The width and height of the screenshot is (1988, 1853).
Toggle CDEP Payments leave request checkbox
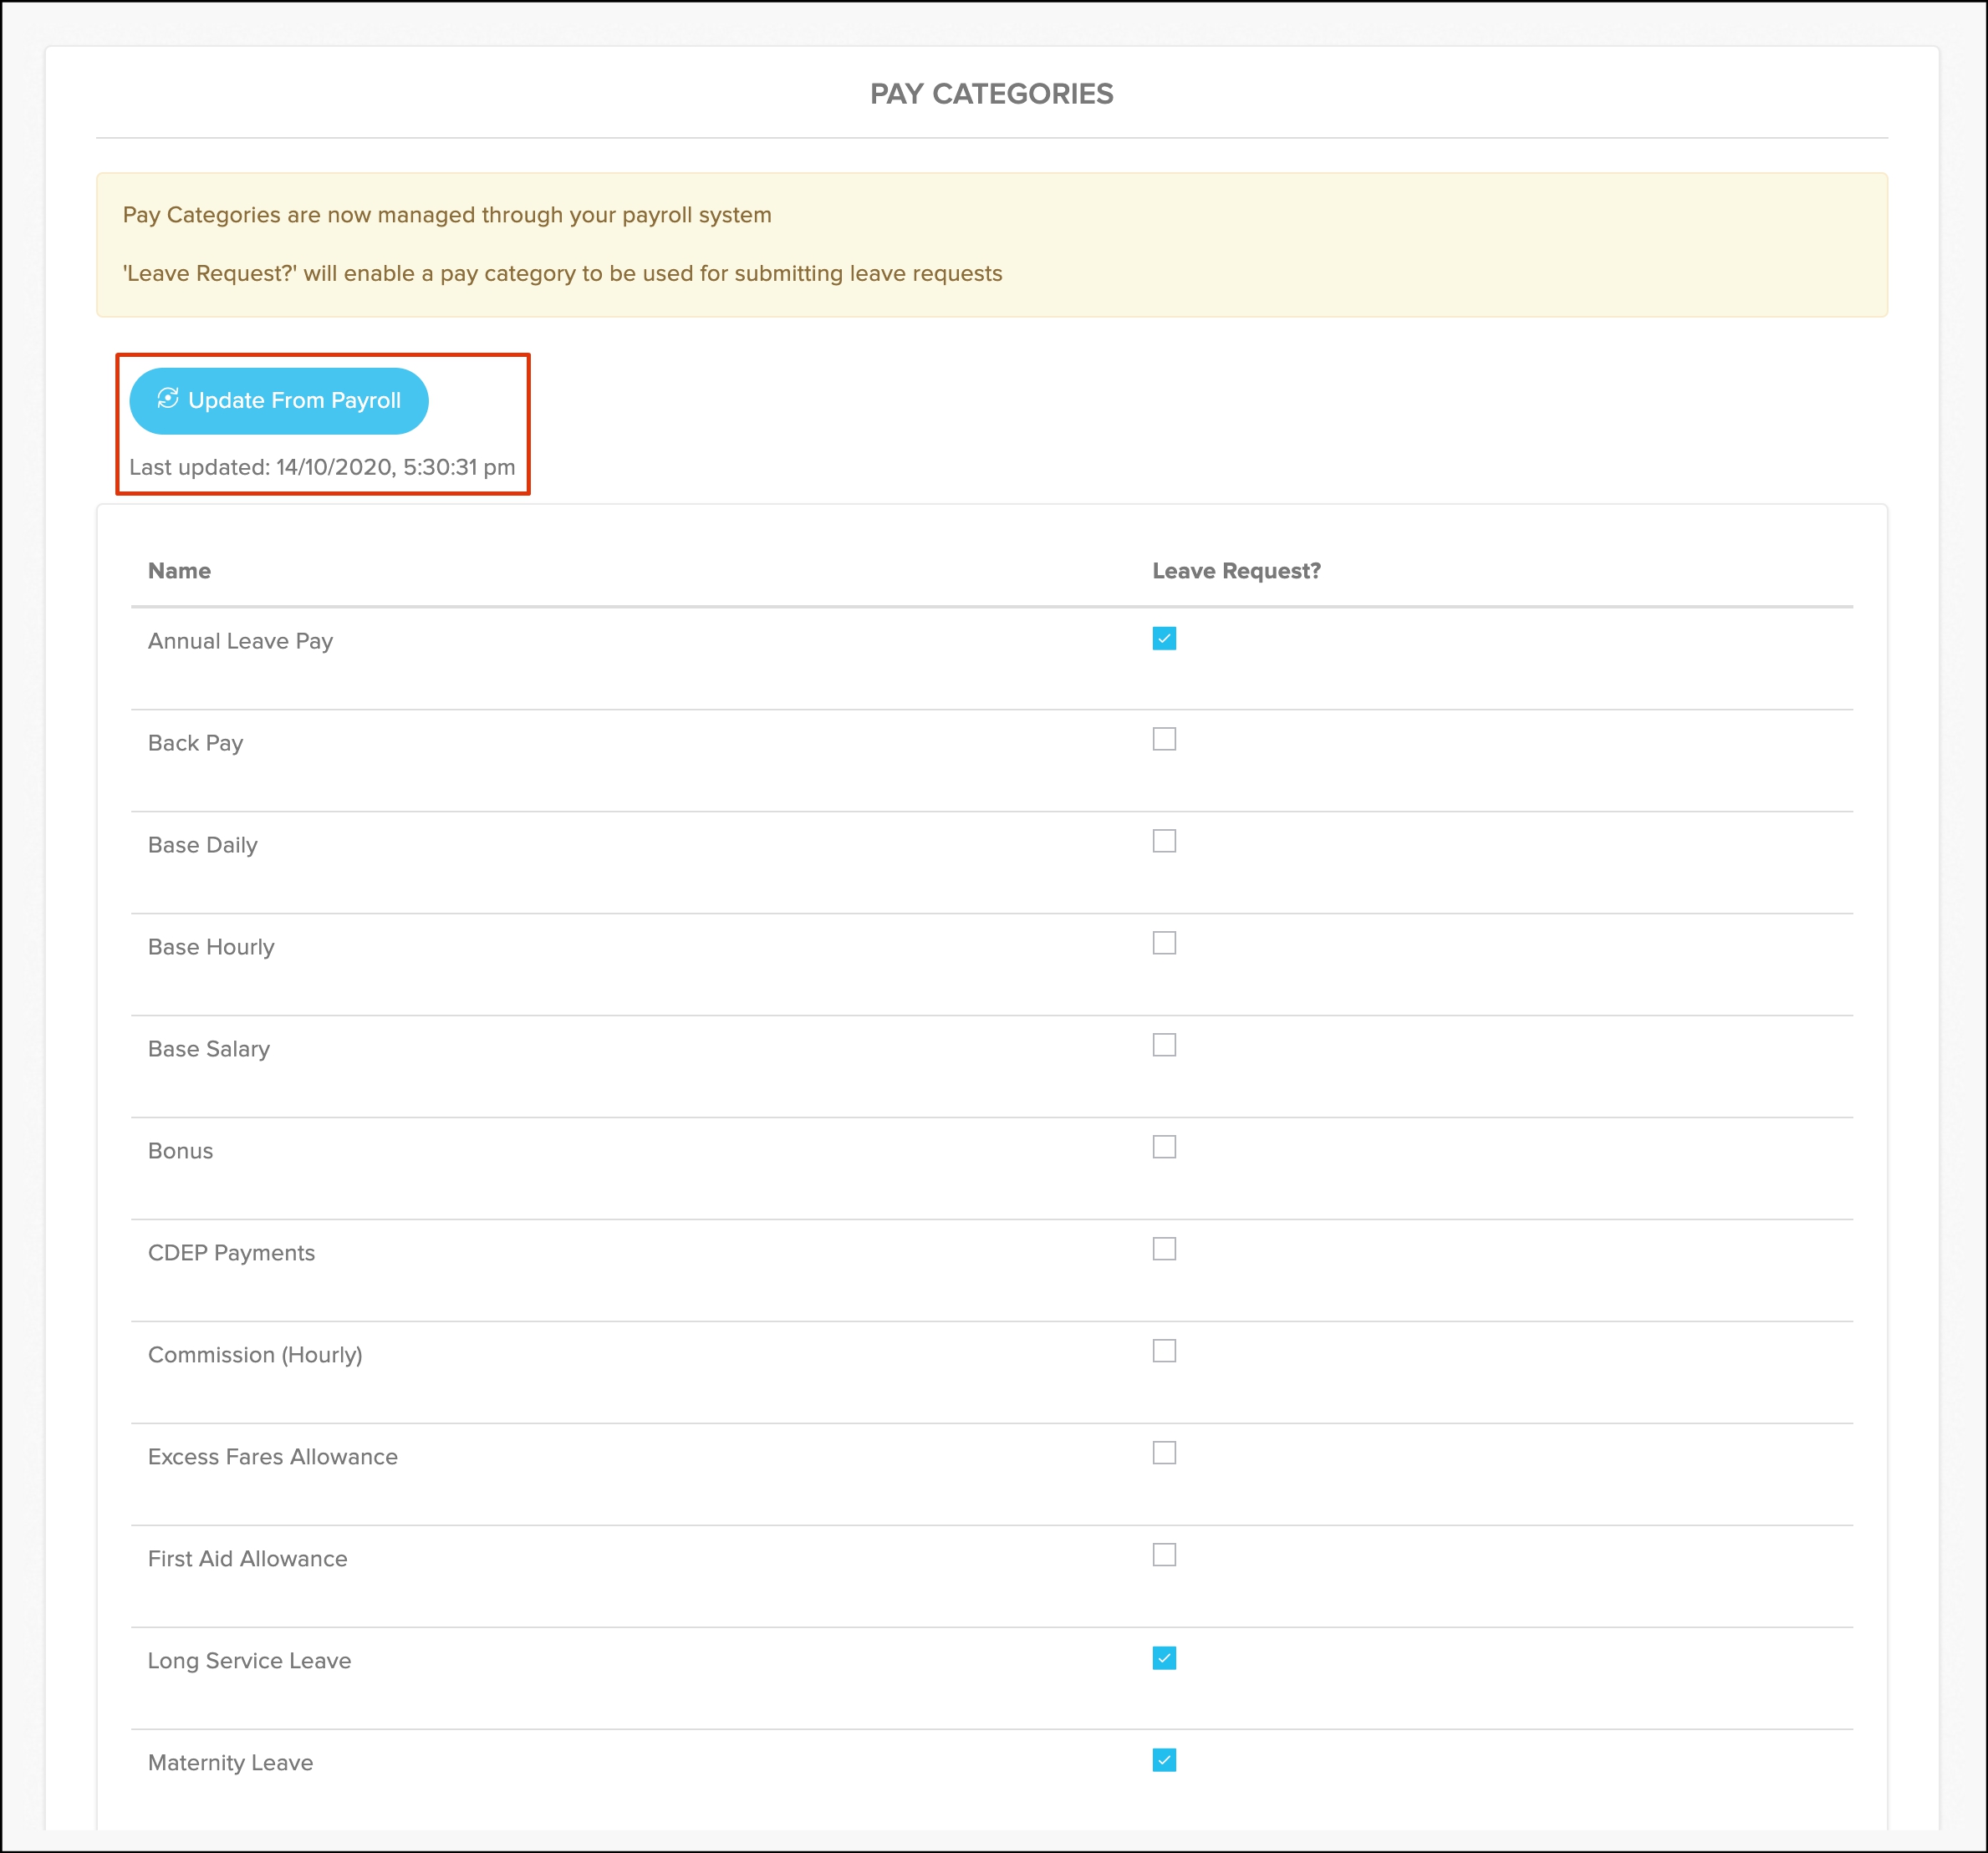[x=1164, y=1249]
